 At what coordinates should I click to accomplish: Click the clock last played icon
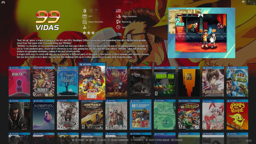pos(118,27)
